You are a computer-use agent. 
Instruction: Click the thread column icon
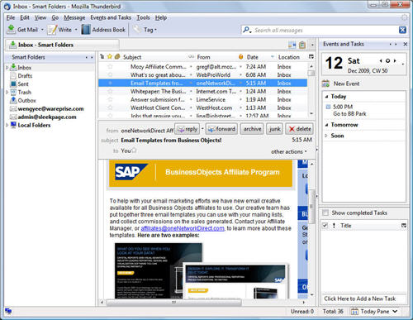click(x=102, y=57)
